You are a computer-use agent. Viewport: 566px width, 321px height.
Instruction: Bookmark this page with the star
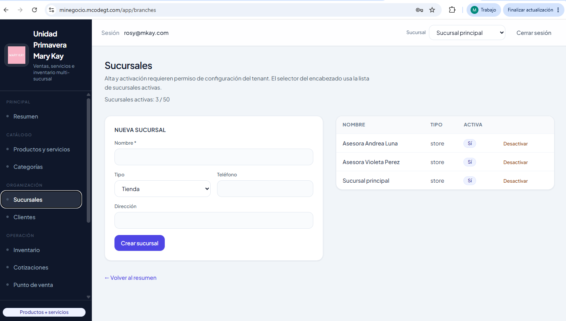(x=432, y=10)
